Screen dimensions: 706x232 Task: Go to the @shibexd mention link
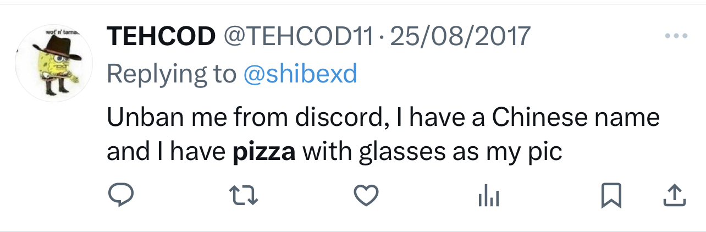coord(300,74)
